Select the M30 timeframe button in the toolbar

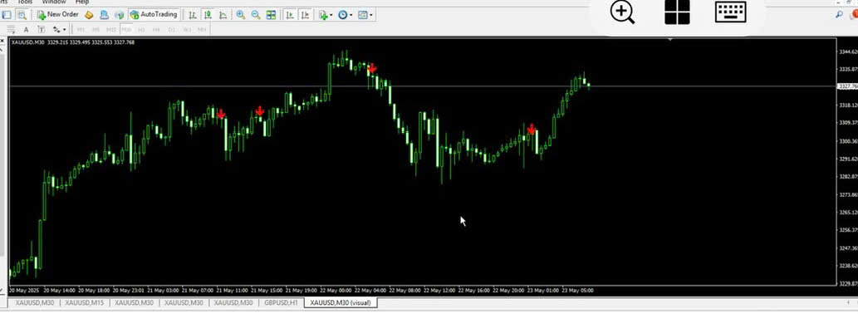pos(126,29)
